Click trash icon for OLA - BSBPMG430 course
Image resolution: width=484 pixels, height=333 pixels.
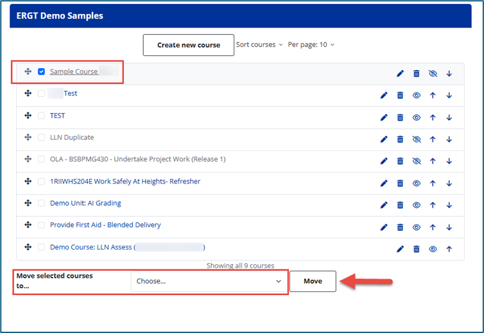(x=400, y=161)
